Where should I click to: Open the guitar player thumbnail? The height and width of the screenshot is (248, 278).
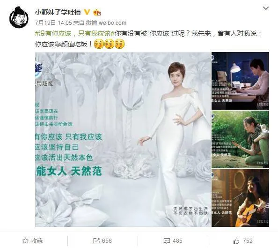tap(240, 198)
